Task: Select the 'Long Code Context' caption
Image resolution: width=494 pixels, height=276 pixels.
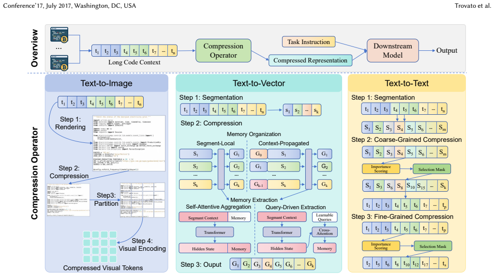Action: tap(134, 62)
